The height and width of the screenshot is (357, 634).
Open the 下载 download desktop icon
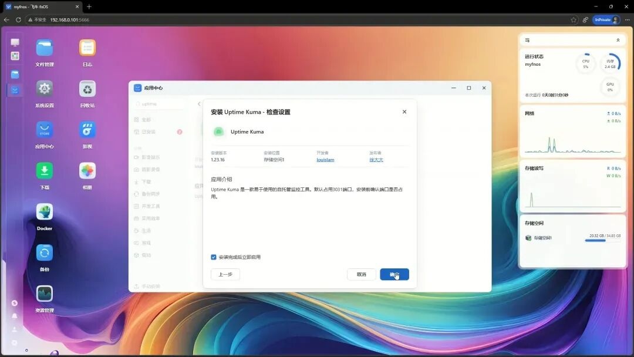click(x=45, y=171)
